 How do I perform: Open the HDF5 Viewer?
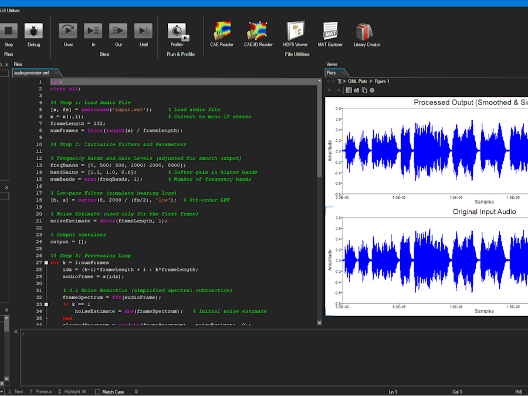295,31
